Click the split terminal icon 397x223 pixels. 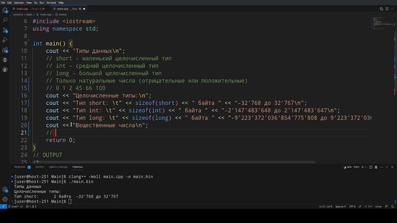[x=371, y=167]
